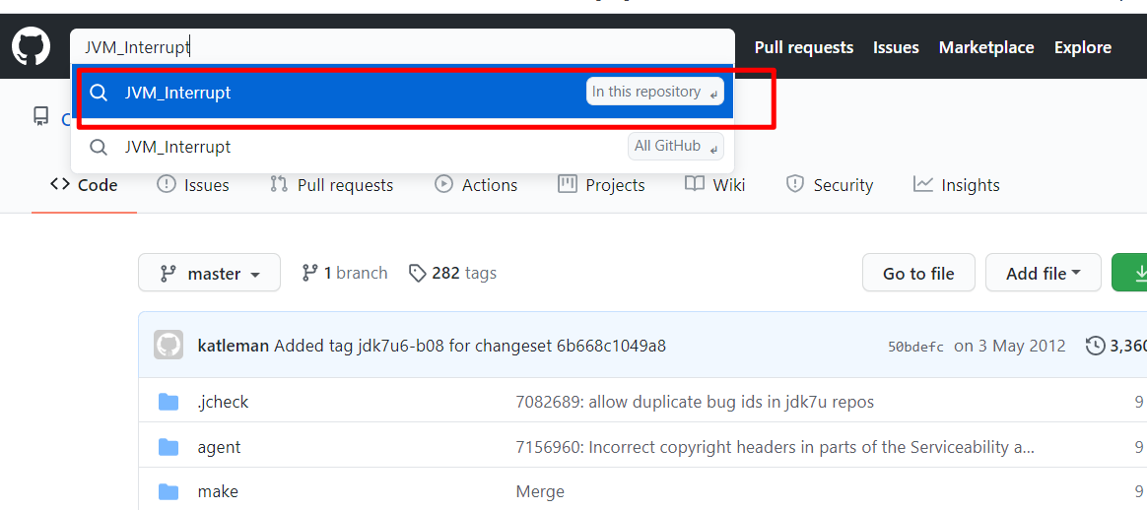Click the green download Code button
The image size is (1147, 510).
[x=1129, y=273]
